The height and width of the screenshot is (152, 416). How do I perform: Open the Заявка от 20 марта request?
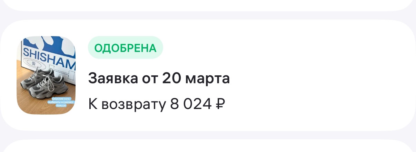click(x=159, y=79)
